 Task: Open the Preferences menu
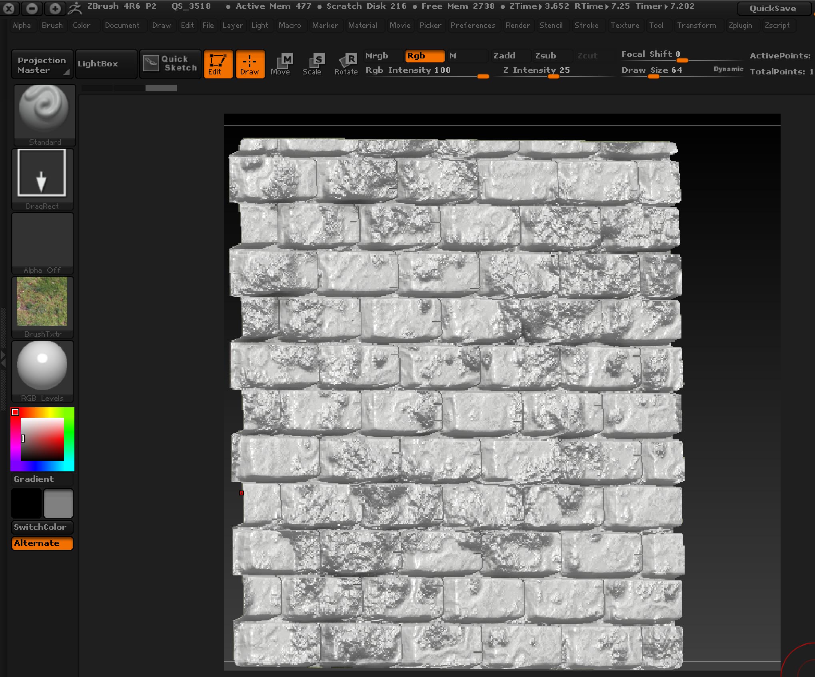point(472,26)
